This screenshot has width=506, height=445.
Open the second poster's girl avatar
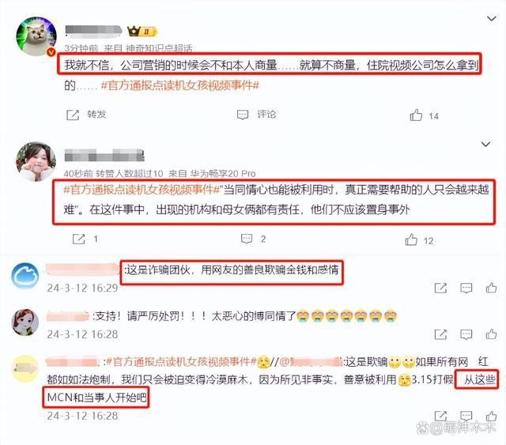(x=36, y=161)
